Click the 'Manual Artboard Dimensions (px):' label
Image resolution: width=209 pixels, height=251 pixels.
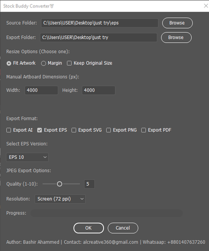(42, 77)
